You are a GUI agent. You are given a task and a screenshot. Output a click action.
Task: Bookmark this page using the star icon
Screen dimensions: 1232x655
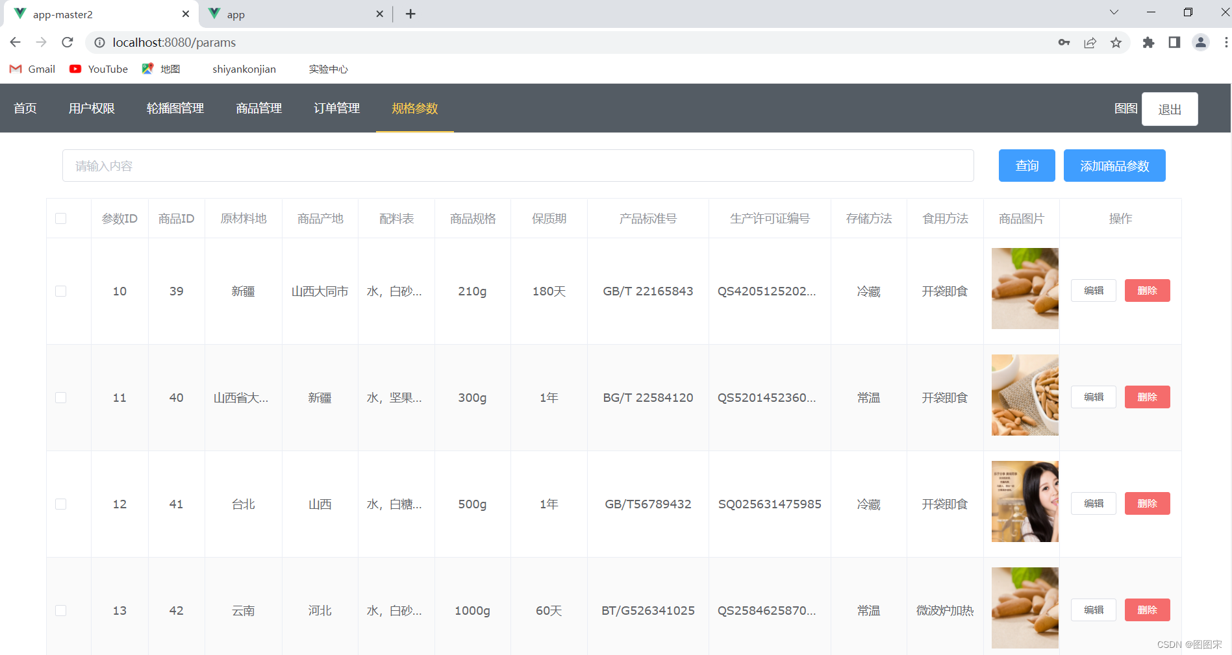(1116, 42)
